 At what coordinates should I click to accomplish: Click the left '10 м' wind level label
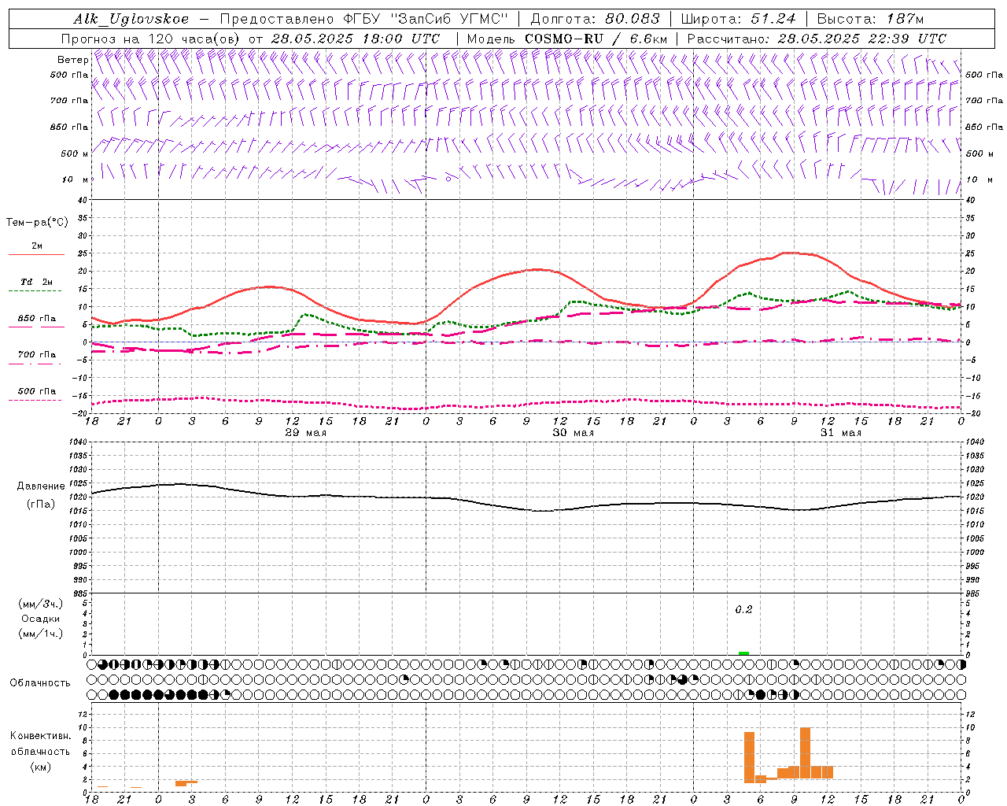pyautogui.click(x=75, y=179)
